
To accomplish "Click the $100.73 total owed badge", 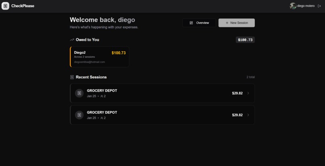I will [x=245, y=40].
